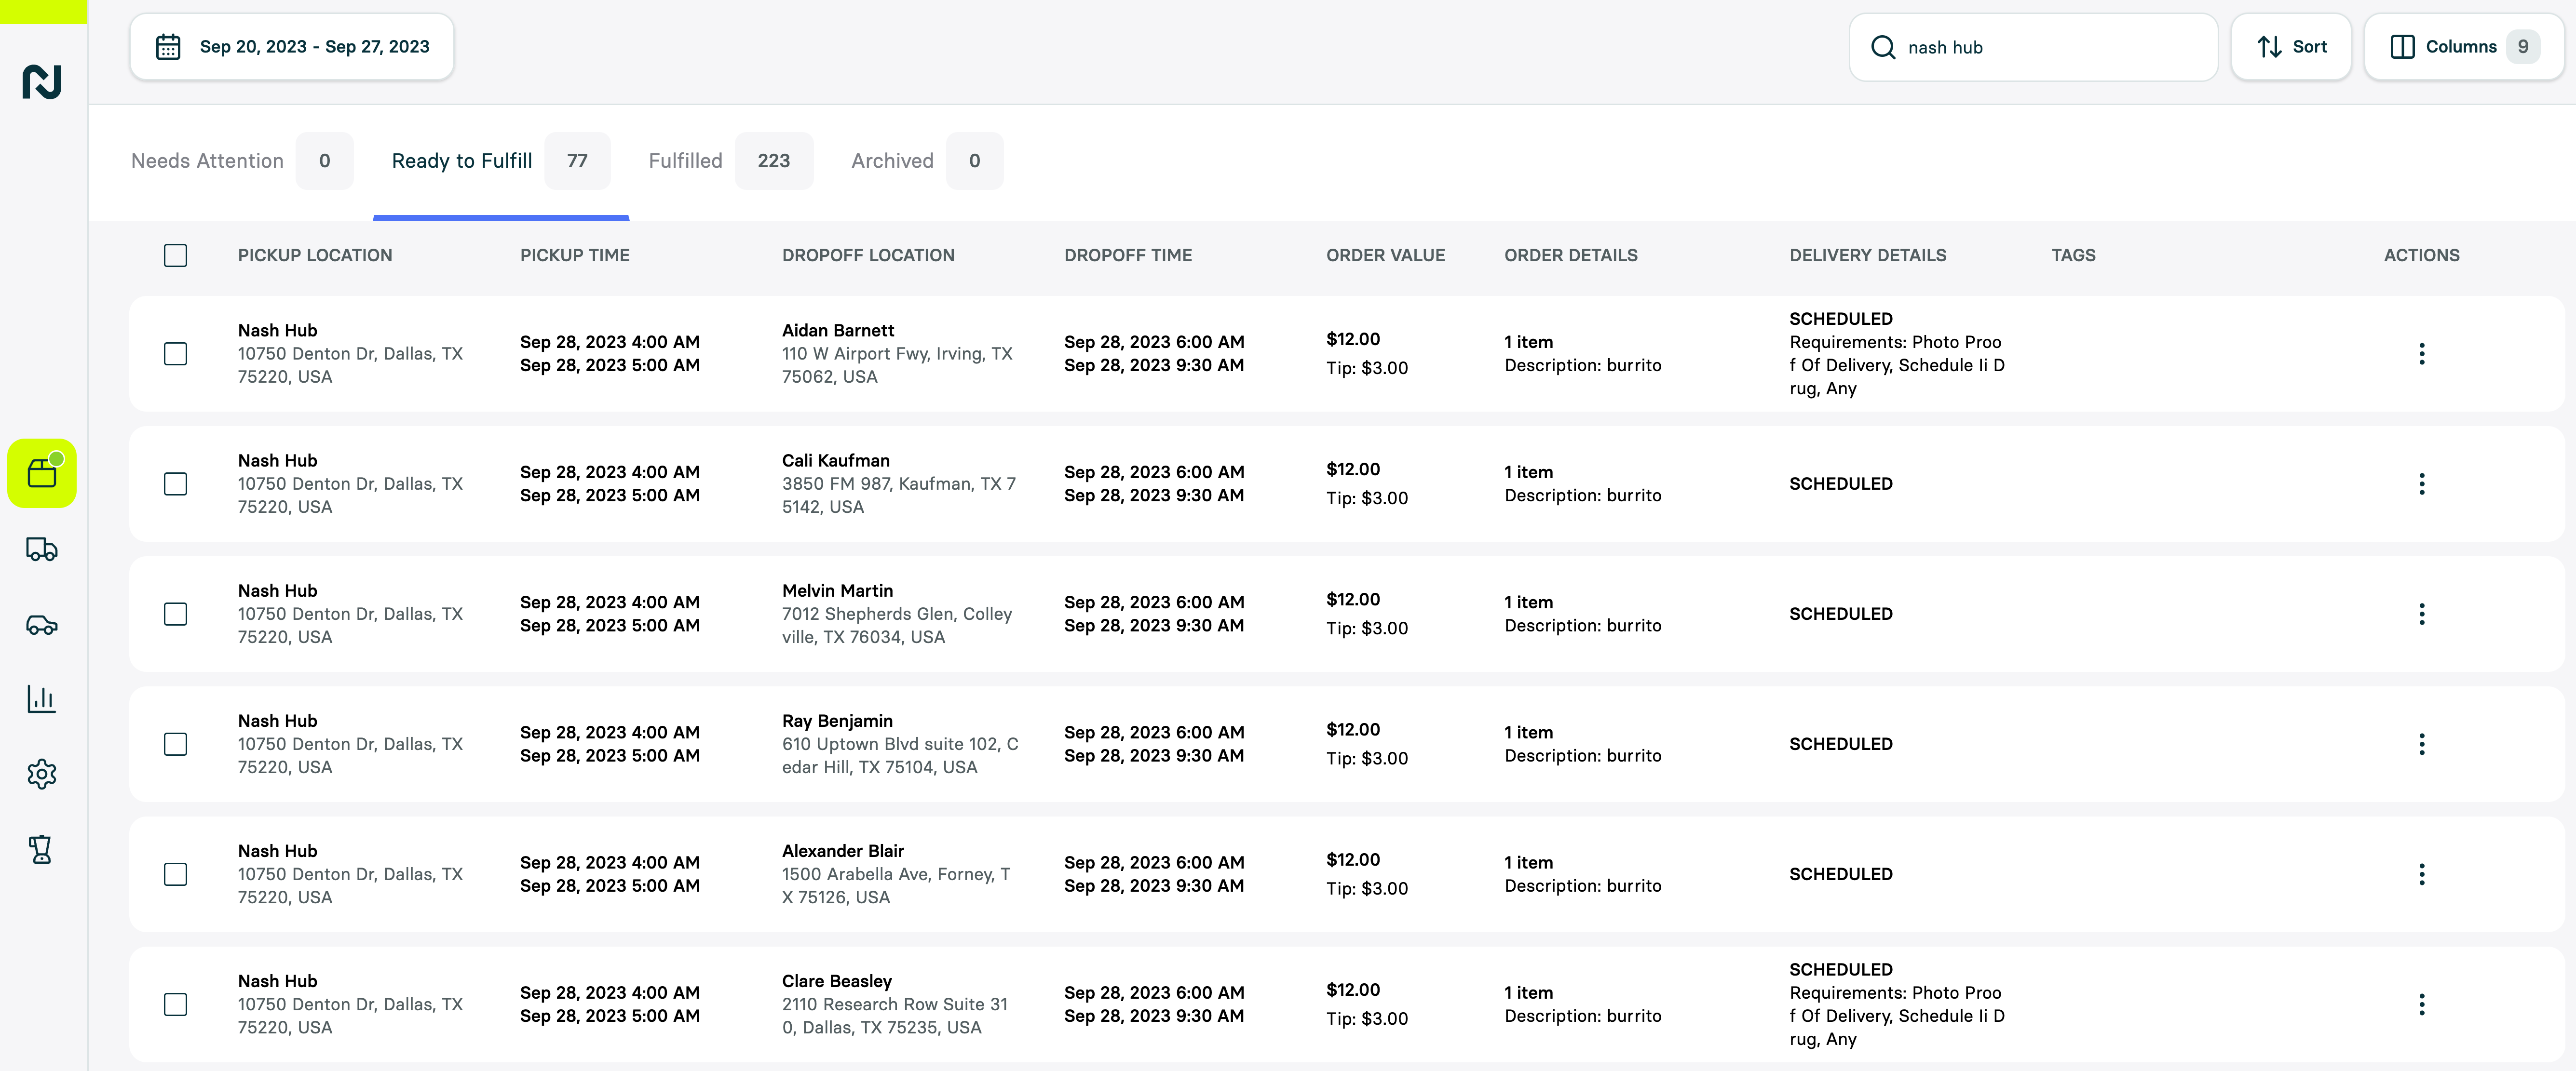Click the 110 W Airport Fwy address

click(897, 365)
